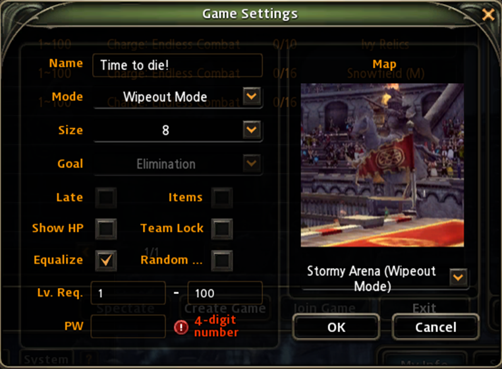Click the Stormy Arena map preview thumbnail
Screen dimensions: 502x369
382,165
